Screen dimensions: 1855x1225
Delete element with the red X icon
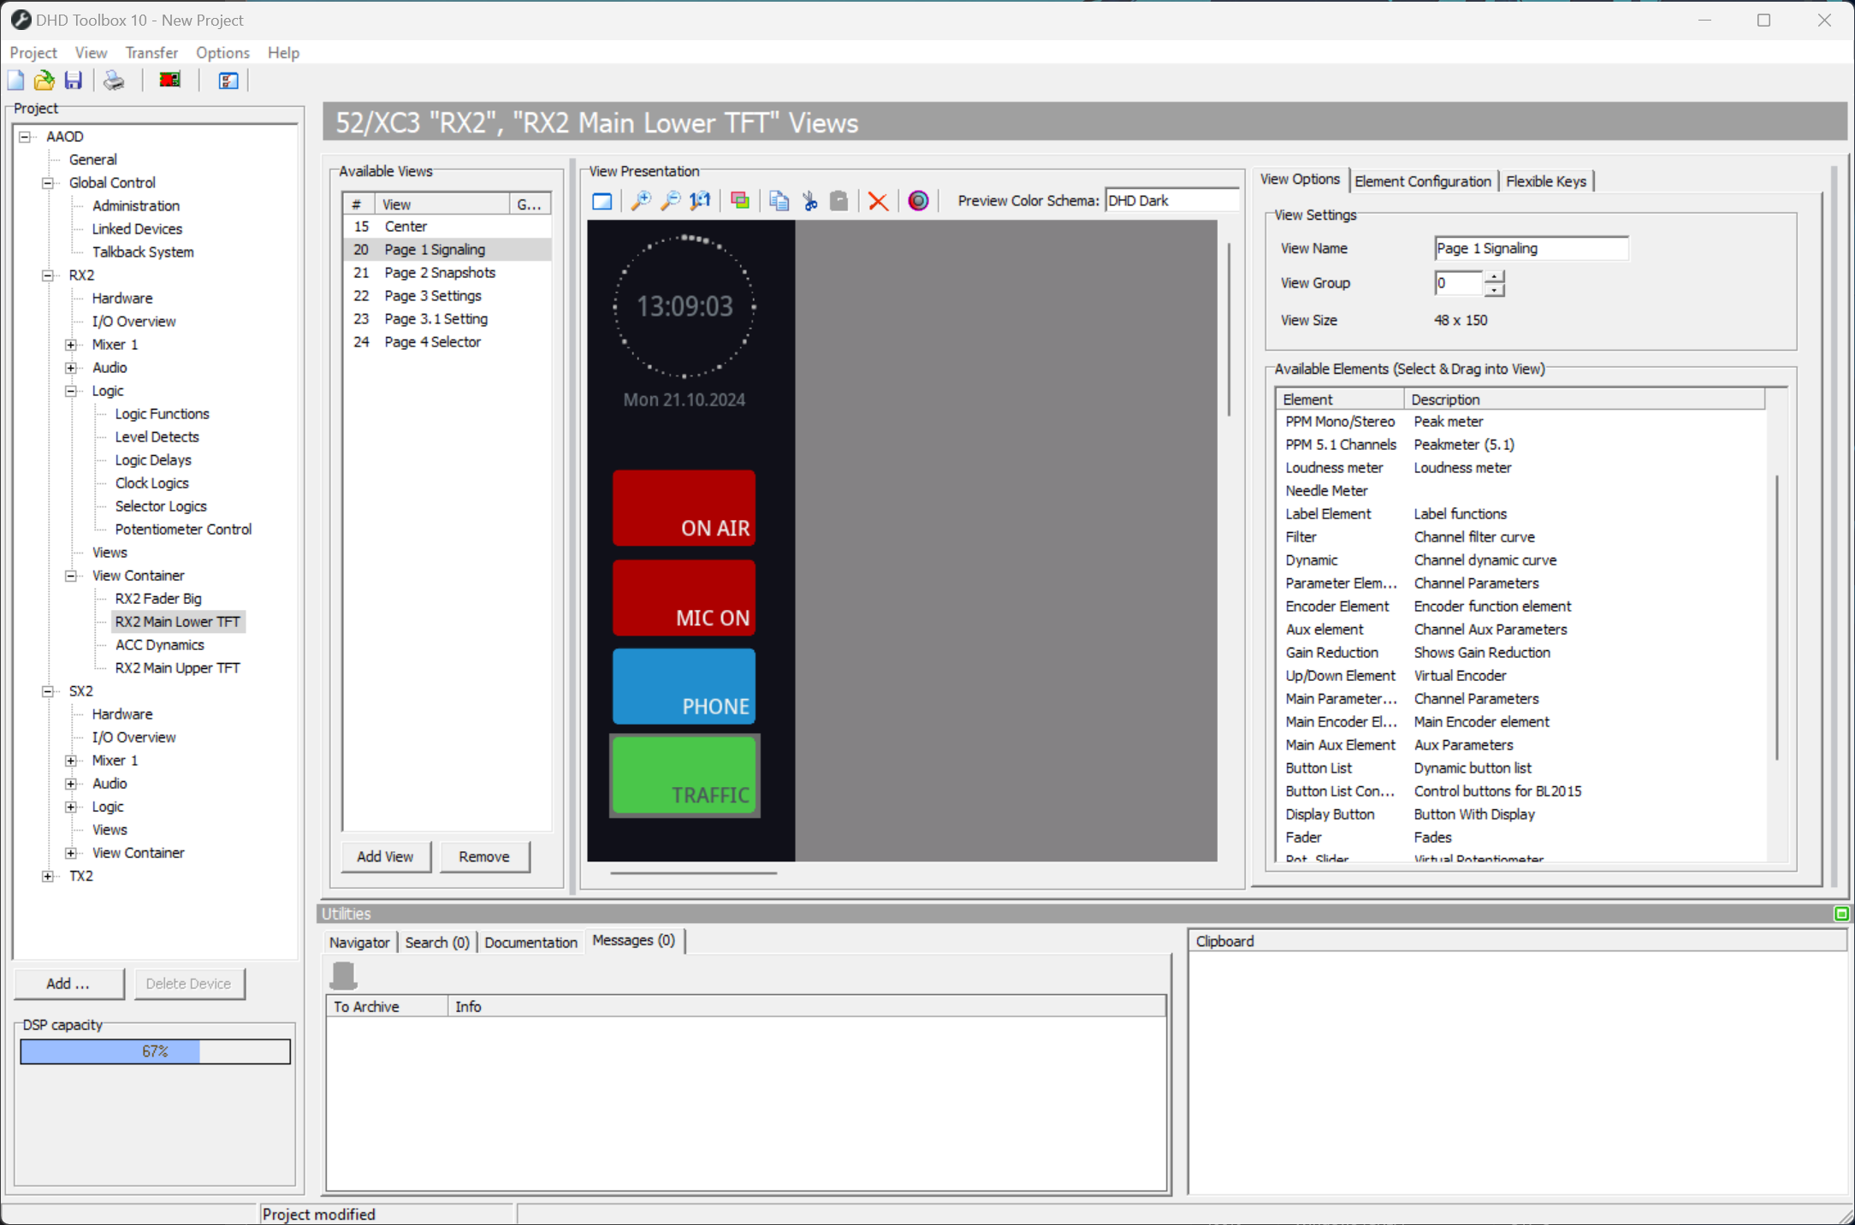(878, 200)
